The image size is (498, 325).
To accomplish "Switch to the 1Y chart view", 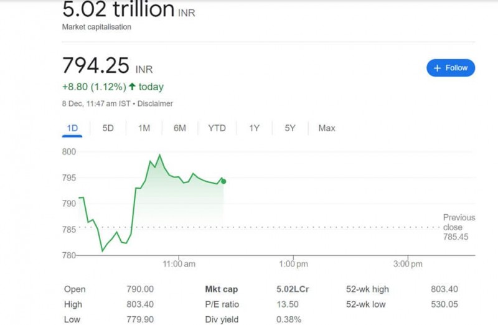I will [x=254, y=128].
